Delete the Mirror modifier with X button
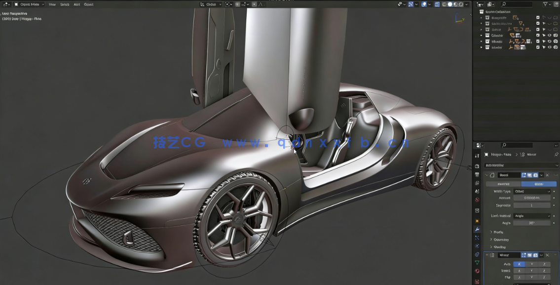560x285 pixels. [548, 256]
